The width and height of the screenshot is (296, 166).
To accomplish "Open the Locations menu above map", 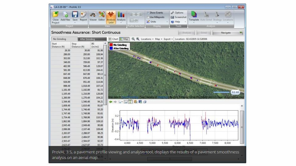I will coord(147,39).
